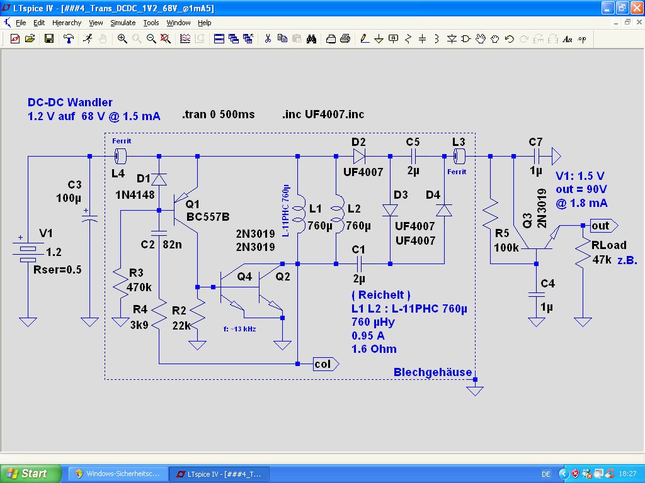Open the Tools menu

(x=151, y=23)
